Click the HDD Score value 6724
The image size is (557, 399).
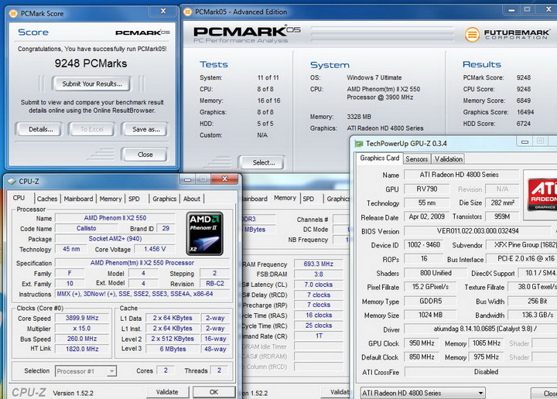click(x=524, y=124)
